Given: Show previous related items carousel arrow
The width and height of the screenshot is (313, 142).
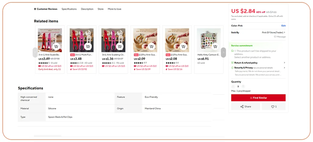Looking at the screenshot, I should click(35, 52).
